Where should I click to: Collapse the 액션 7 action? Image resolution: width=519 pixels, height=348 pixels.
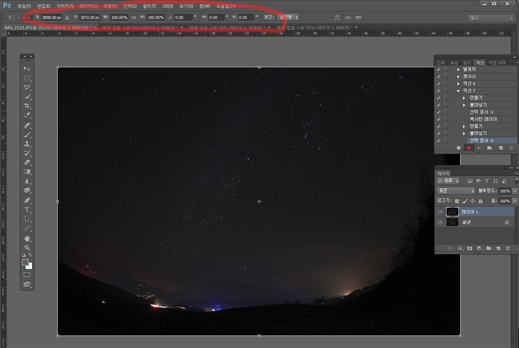click(x=458, y=91)
